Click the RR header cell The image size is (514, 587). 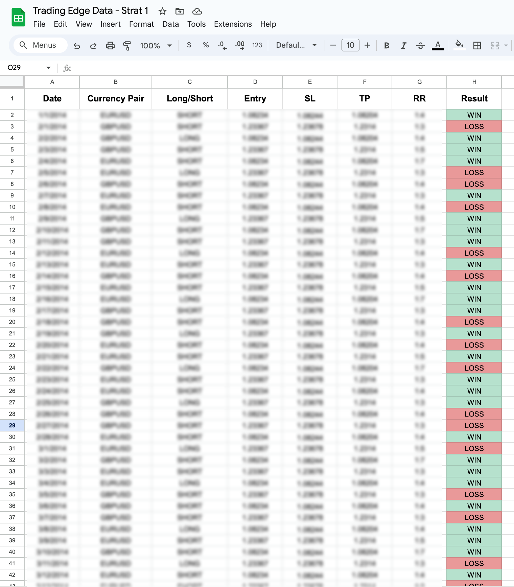click(x=419, y=99)
